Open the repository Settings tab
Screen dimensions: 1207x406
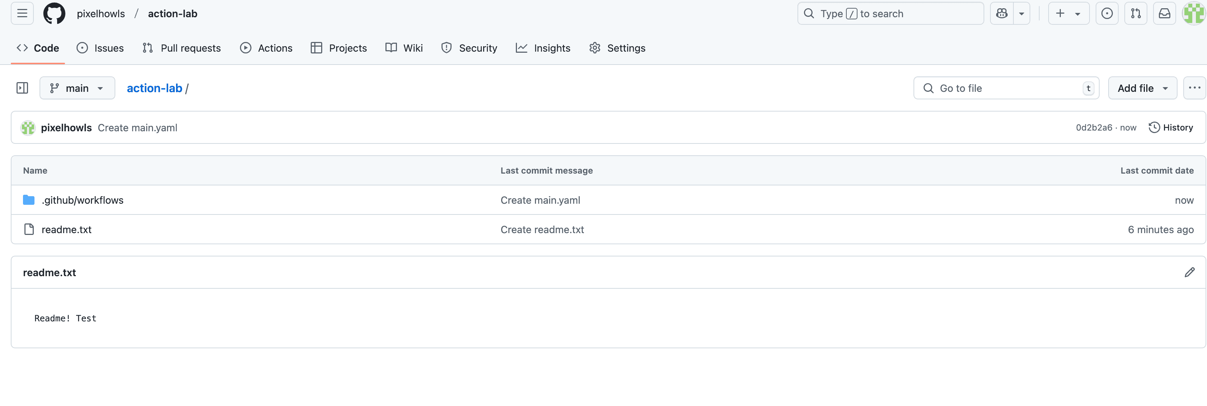click(617, 48)
